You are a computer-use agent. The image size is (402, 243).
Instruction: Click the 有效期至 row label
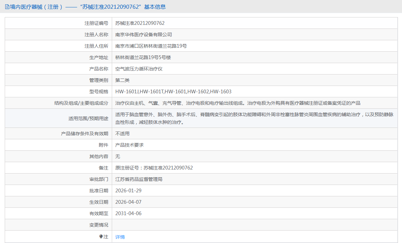[x=99, y=213]
